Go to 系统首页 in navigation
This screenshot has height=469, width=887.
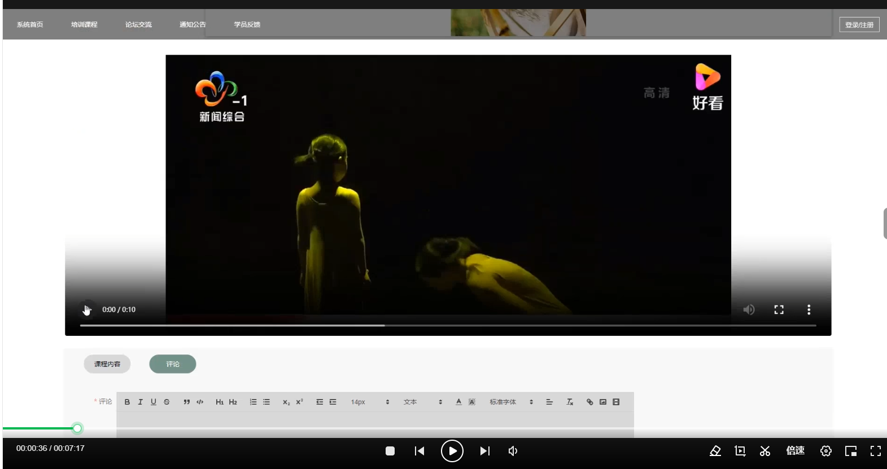(x=30, y=25)
